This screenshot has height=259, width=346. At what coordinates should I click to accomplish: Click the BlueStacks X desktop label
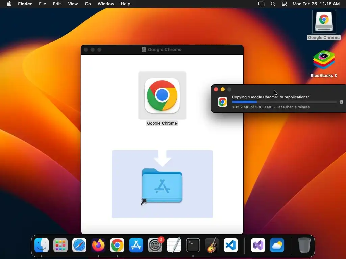324,75
